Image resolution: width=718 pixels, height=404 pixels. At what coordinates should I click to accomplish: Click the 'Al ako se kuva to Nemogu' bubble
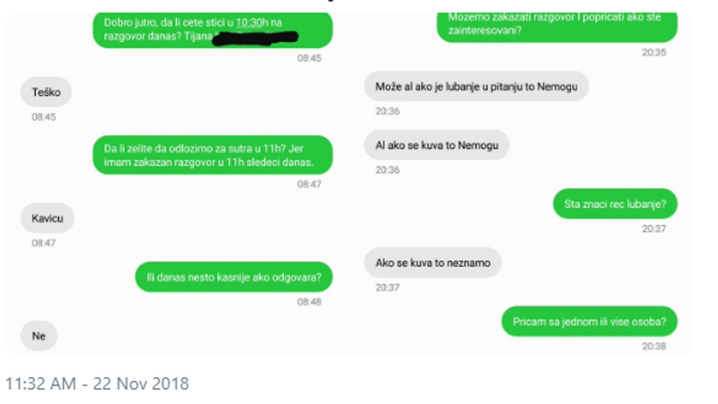coord(437,145)
